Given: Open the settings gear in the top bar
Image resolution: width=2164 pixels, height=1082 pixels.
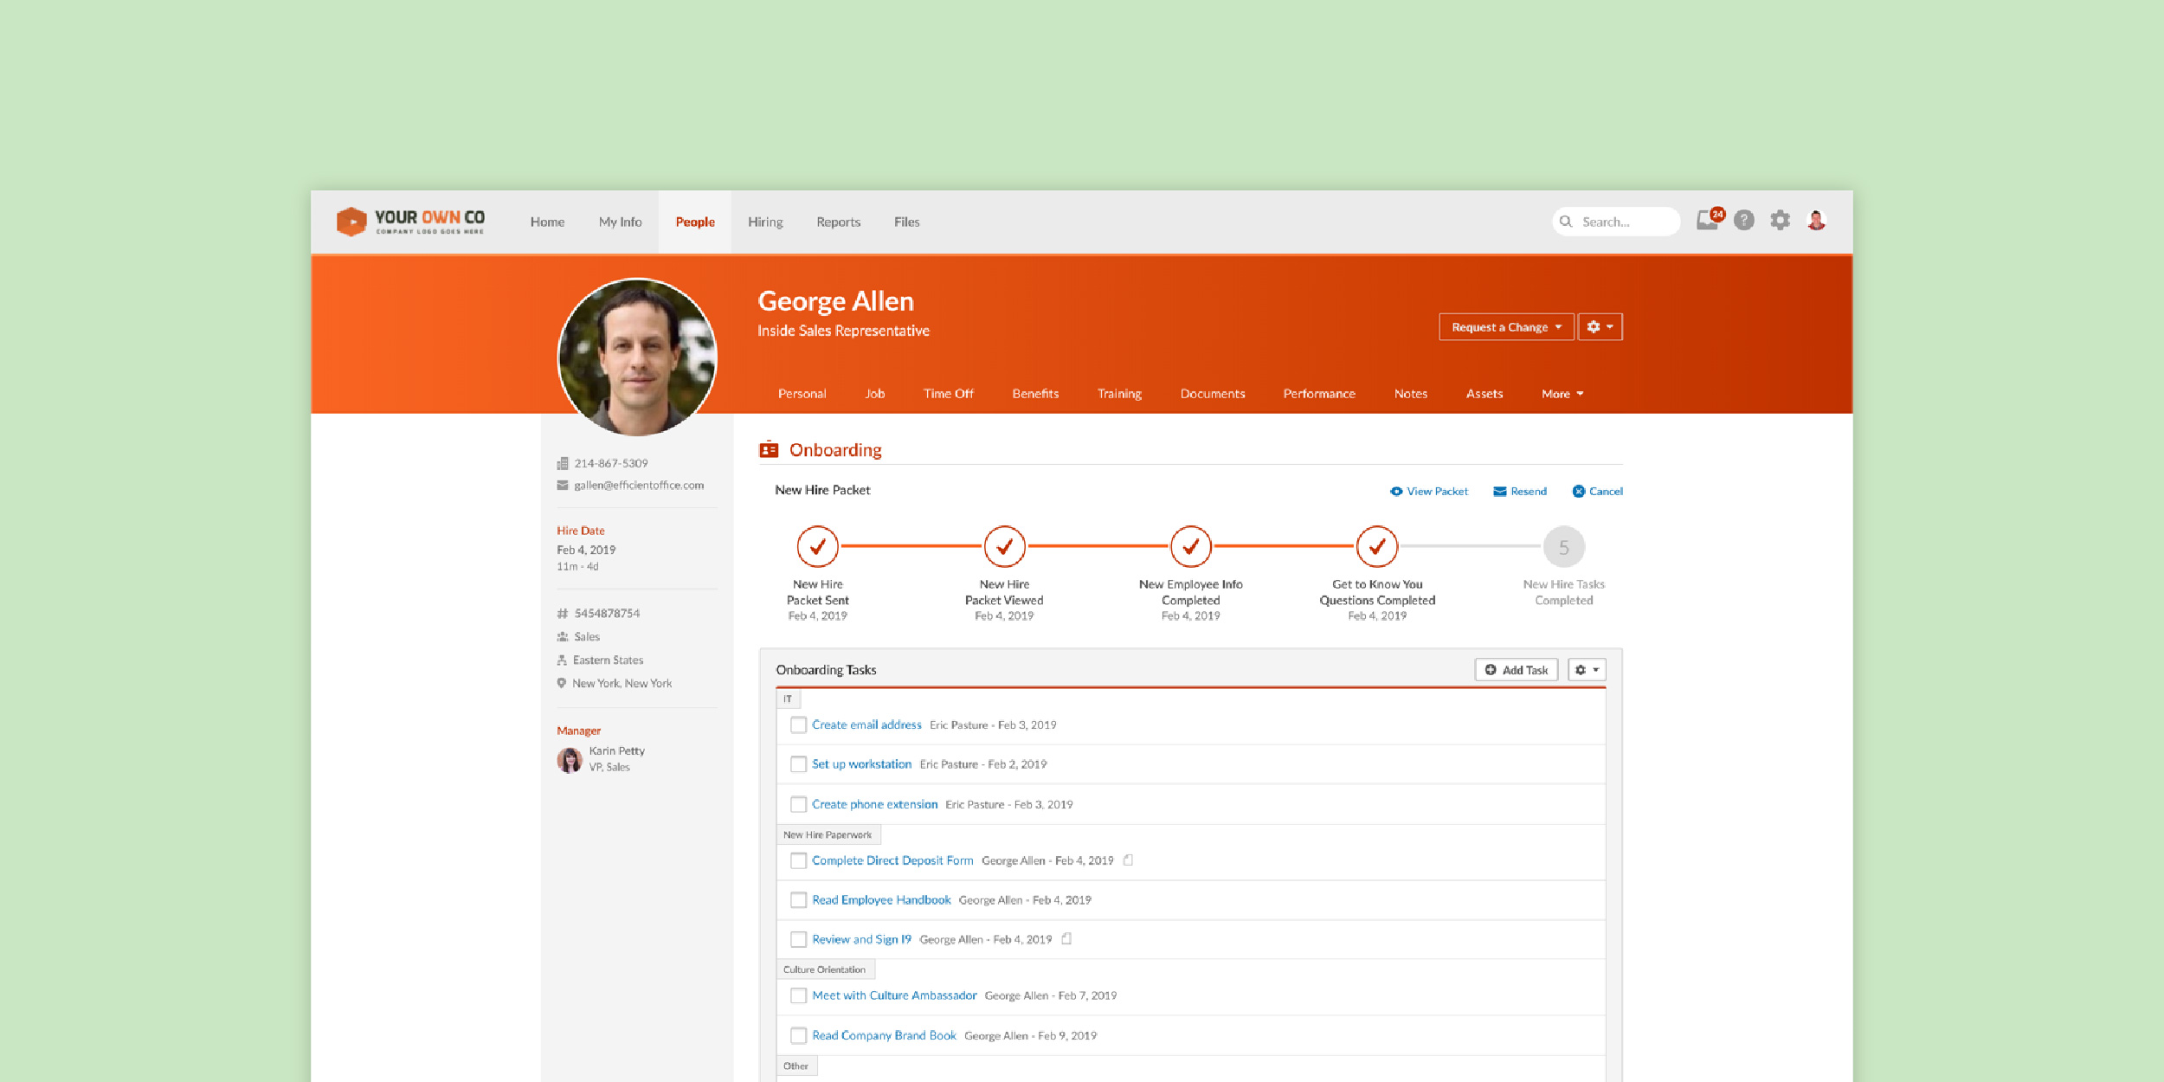Looking at the screenshot, I should coord(1781,222).
